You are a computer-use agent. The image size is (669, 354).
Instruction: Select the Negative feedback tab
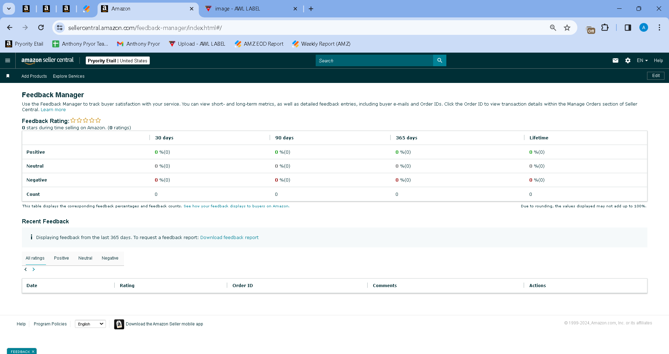[110, 258]
